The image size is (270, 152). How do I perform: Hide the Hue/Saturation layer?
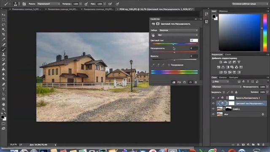point(213,103)
